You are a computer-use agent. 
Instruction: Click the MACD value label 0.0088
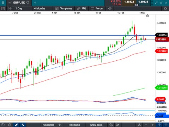pyautogui.click(x=160, y=99)
